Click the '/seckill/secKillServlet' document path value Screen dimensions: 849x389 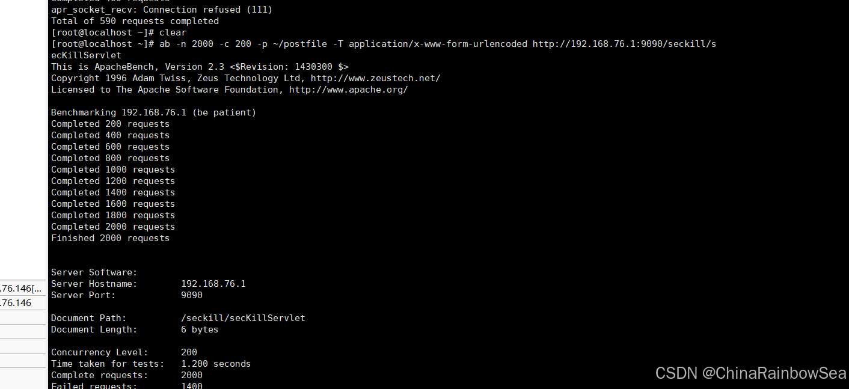(243, 318)
